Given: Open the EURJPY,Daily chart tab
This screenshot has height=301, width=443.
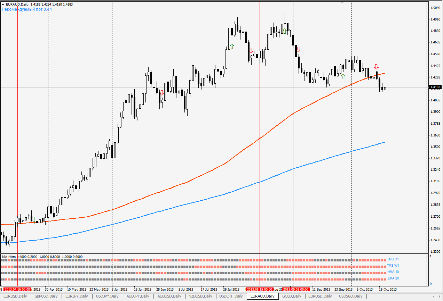Looking at the screenshot, I should click(77, 296).
